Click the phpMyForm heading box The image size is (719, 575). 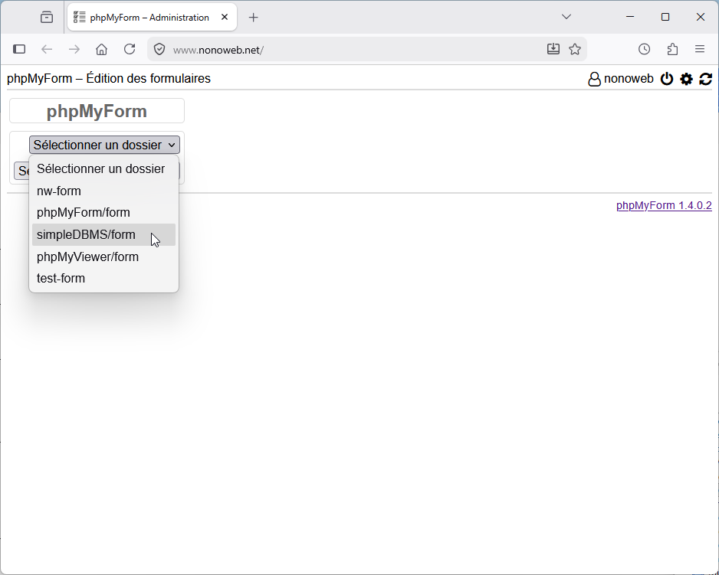(97, 111)
